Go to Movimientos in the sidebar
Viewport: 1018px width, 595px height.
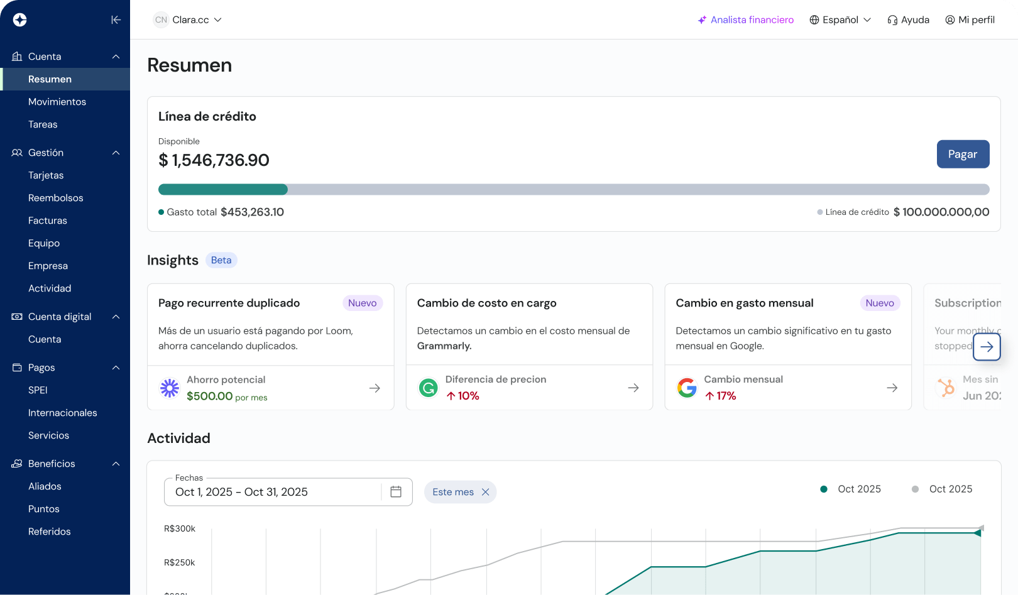57,101
